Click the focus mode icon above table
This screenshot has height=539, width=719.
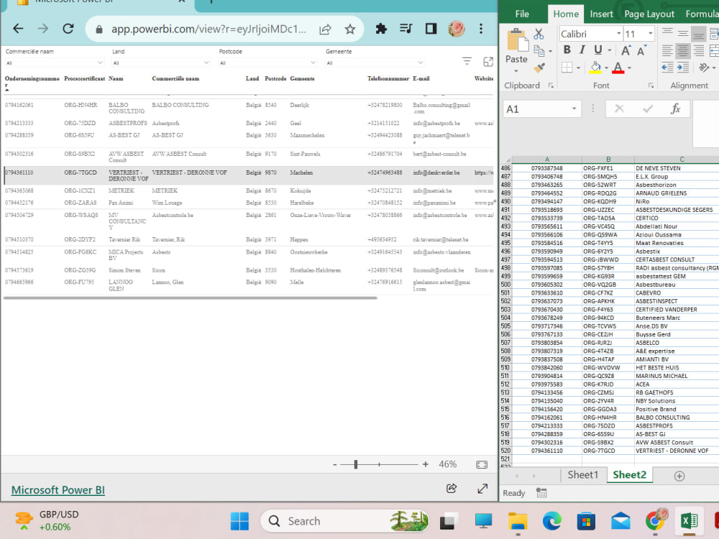point(488,62)
